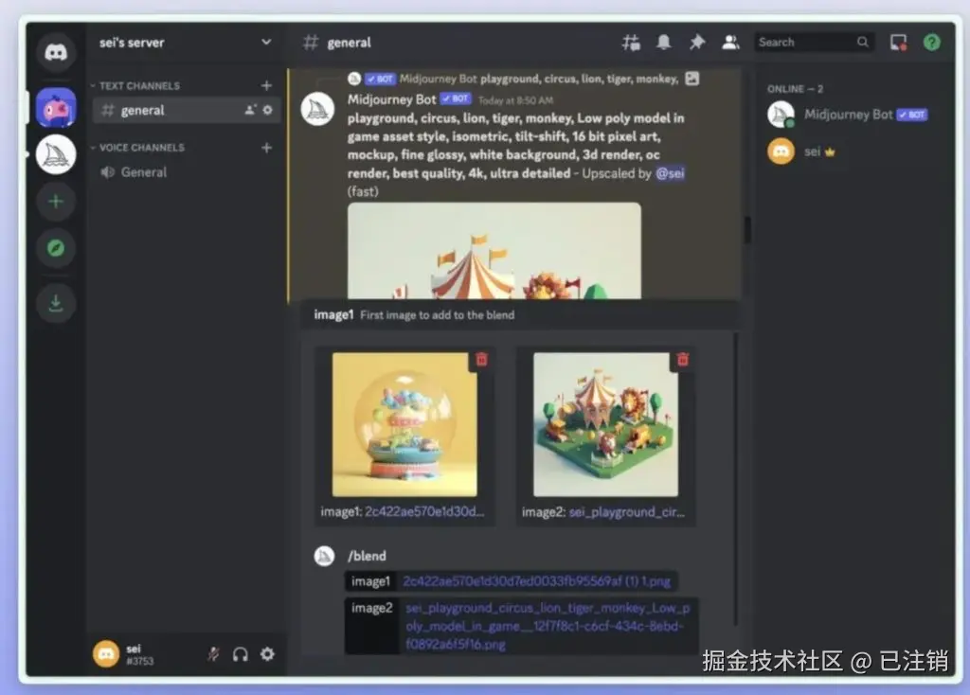
Task: Expand the sei's server dropdown menu
Action: click(266, 42)
